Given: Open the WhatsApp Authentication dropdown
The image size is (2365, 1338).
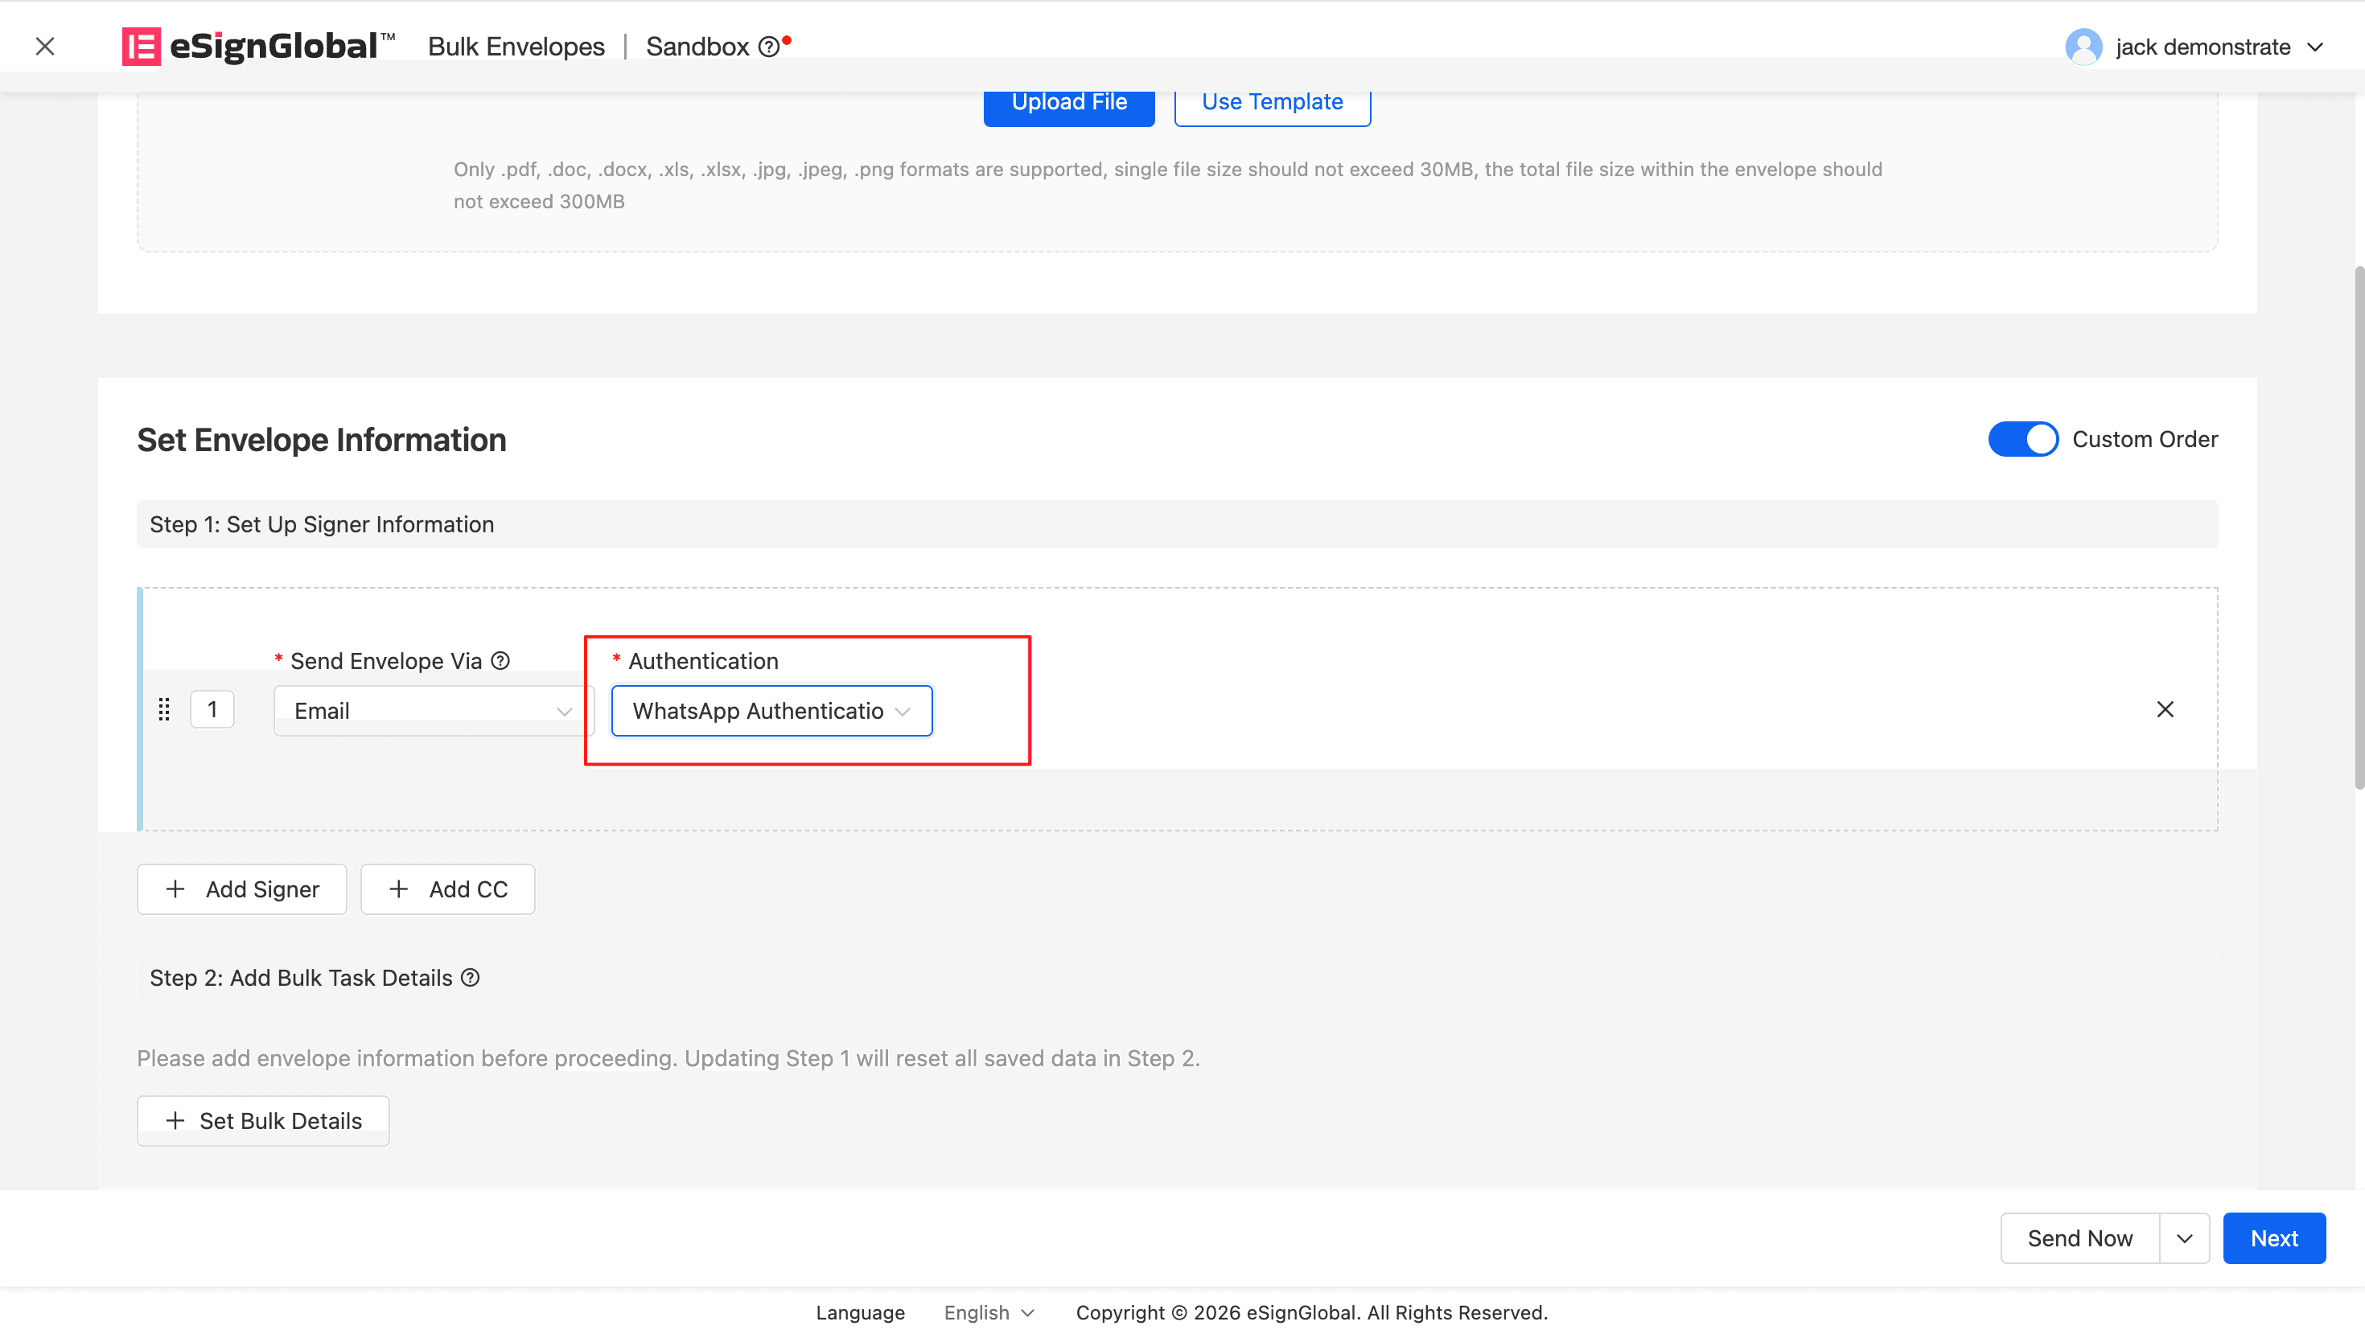Looking at the screenshot, I should click(x=771, y=710).
